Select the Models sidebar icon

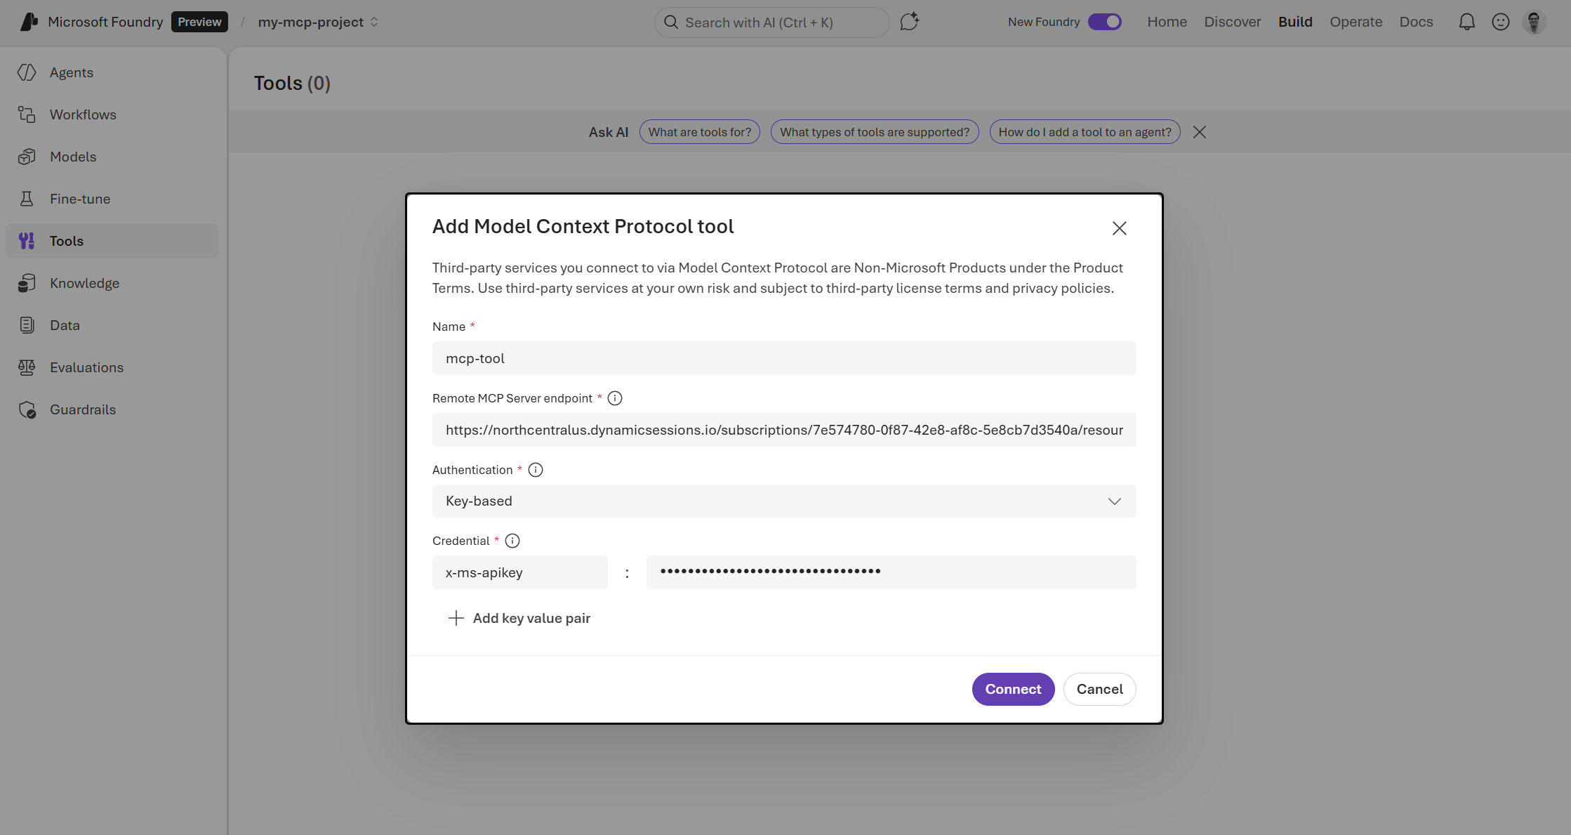click(x=27, y=156)
